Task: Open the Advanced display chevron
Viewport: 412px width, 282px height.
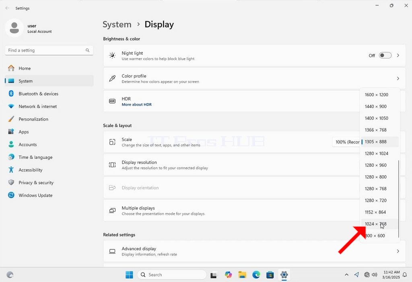Action: pyautogui.click(x=398, y=251)
